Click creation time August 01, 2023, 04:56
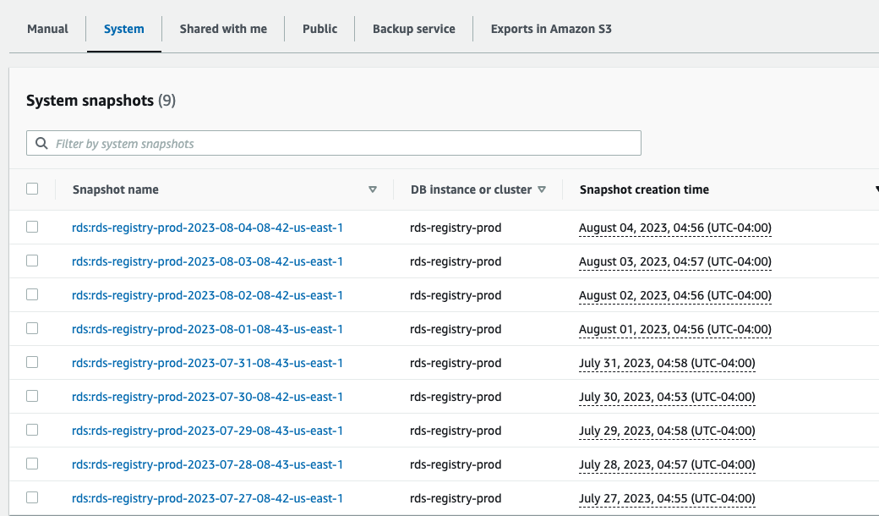Viewport: 879px width, 516px height. click(x=675, y=329)
